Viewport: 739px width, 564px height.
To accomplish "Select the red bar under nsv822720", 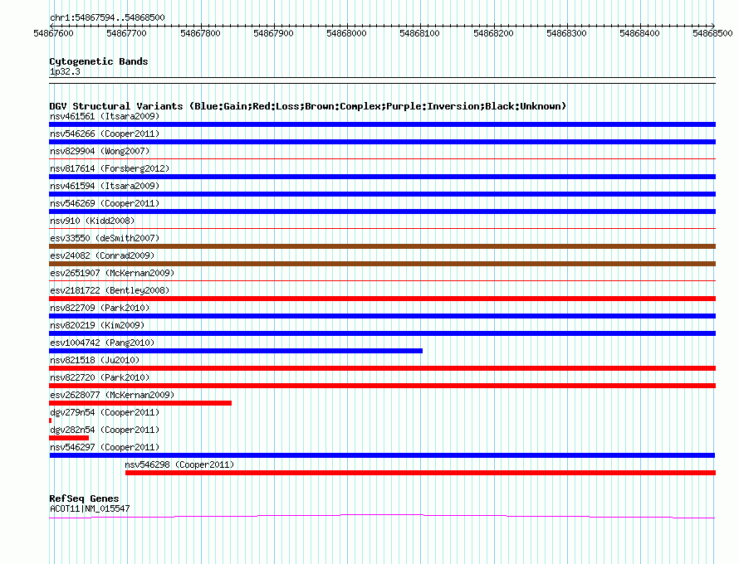I will tap(382, 386).
